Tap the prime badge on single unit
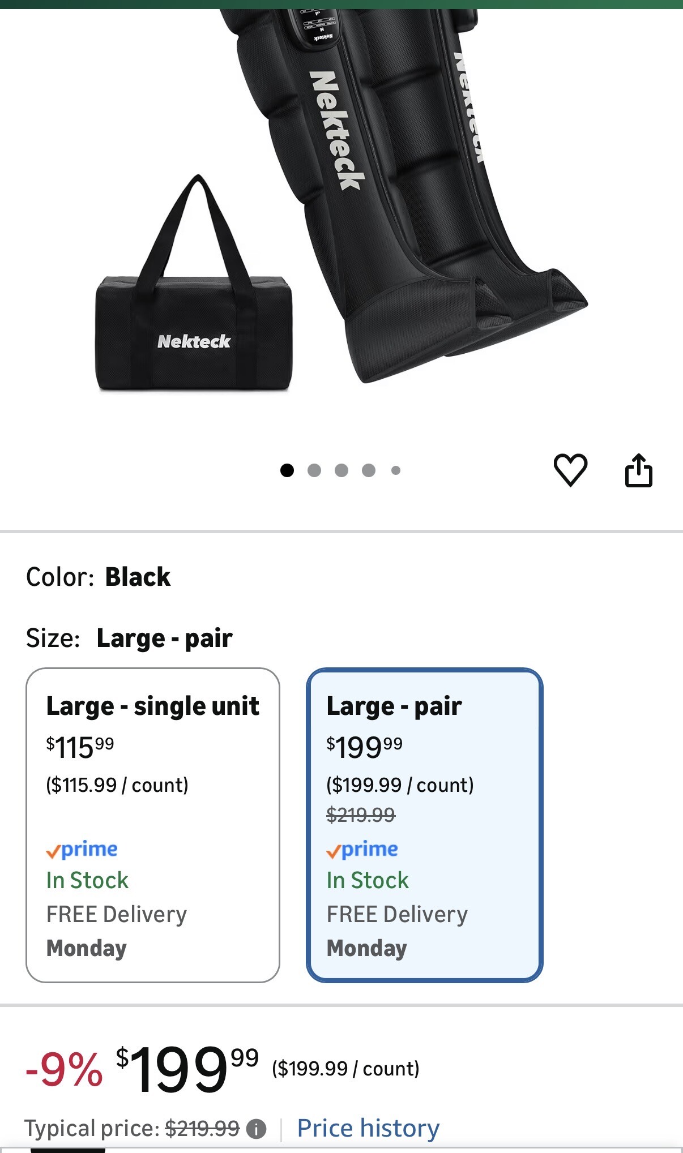This screenshot has width=683, height=1153. pos(82,850)
